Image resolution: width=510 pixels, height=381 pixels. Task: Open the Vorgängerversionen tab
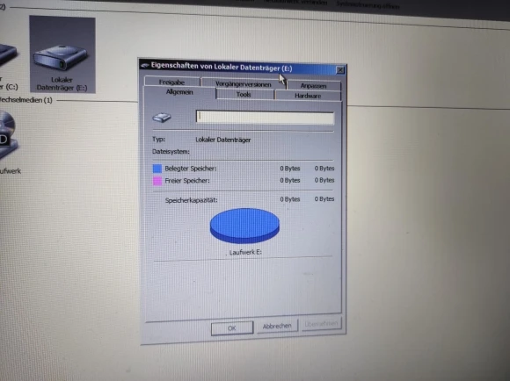(244, 83)
